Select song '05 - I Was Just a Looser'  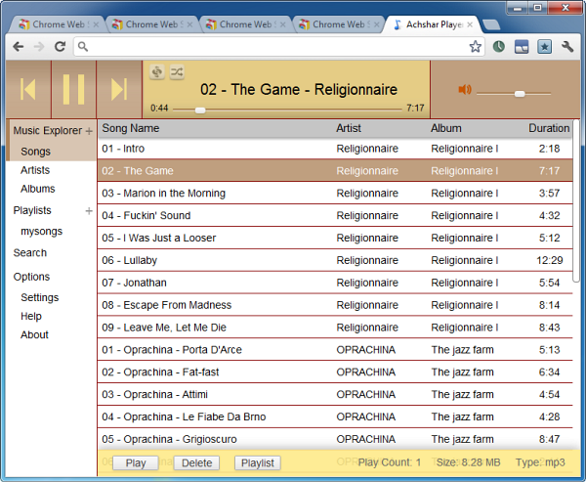335,238
